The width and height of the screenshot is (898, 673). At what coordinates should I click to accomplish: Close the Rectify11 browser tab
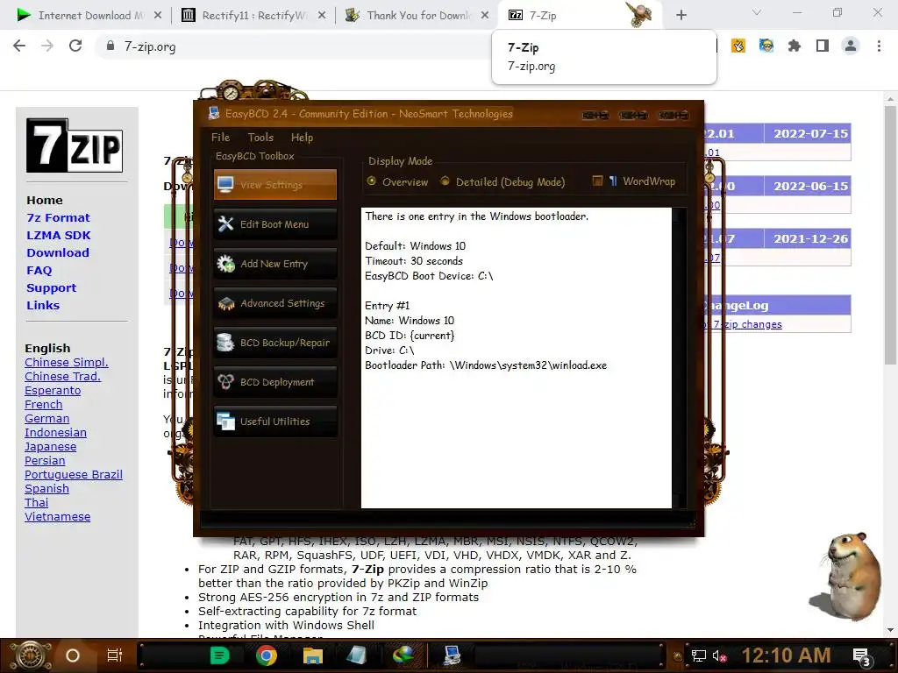[x=322, y=16]
